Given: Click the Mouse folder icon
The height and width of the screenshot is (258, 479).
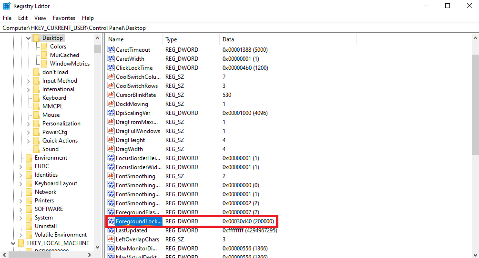Looking at the screenshot, I should coord(36,115).
